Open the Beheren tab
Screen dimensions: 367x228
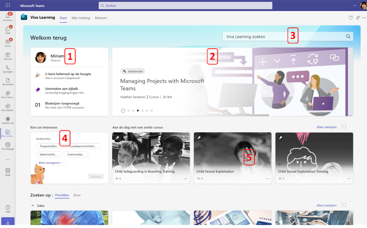point(101,18)
